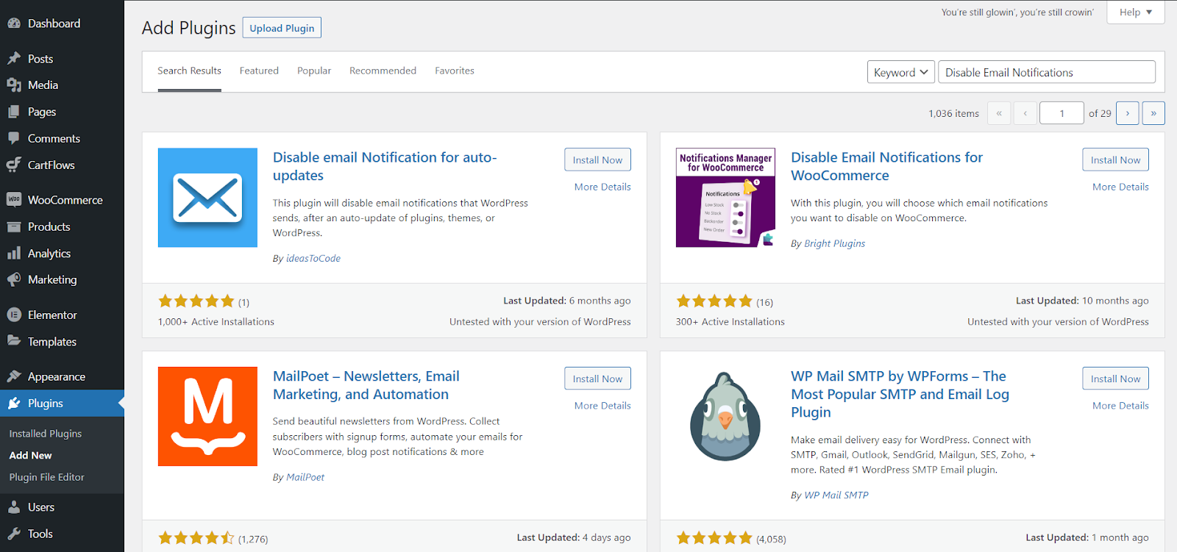Open More Details for MailPoet
The height and width of the screenshot is (552, 1177).
point(602,406)
